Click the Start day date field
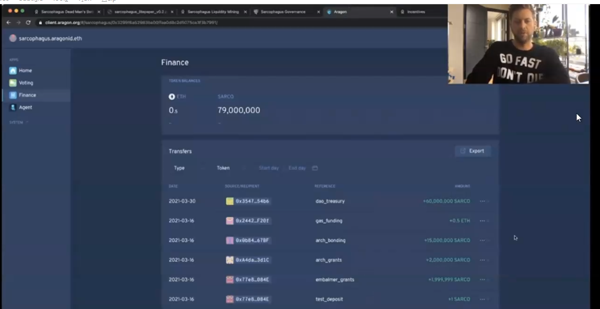The height and width of the screenshot is (309, 600). pyautogui.click(x=268, y=168)
